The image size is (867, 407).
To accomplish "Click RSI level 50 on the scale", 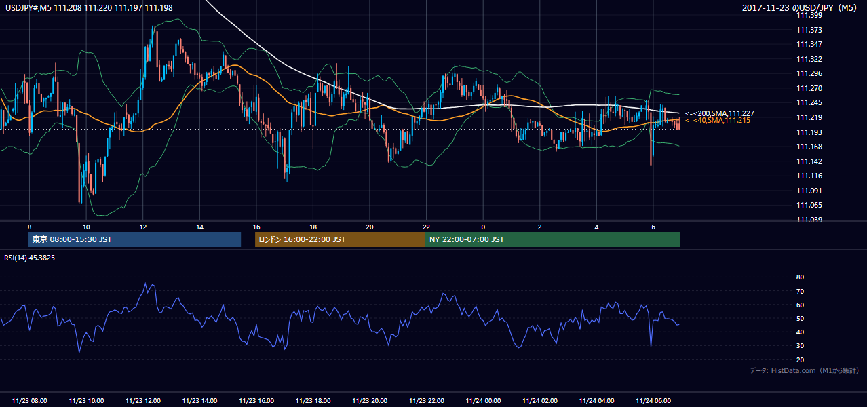I will tap(801, 318).
